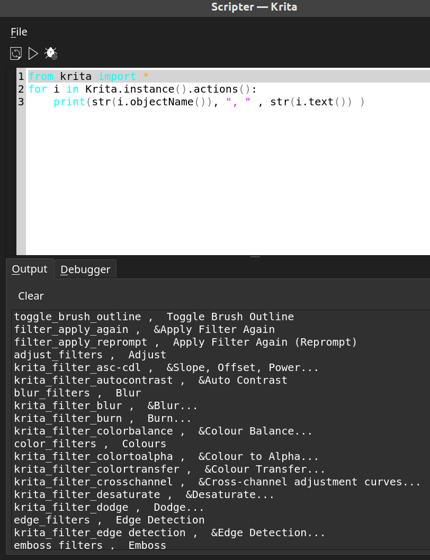
Task: Click 'toggle_brush_outline' output line
Action: tap(154, 317)
